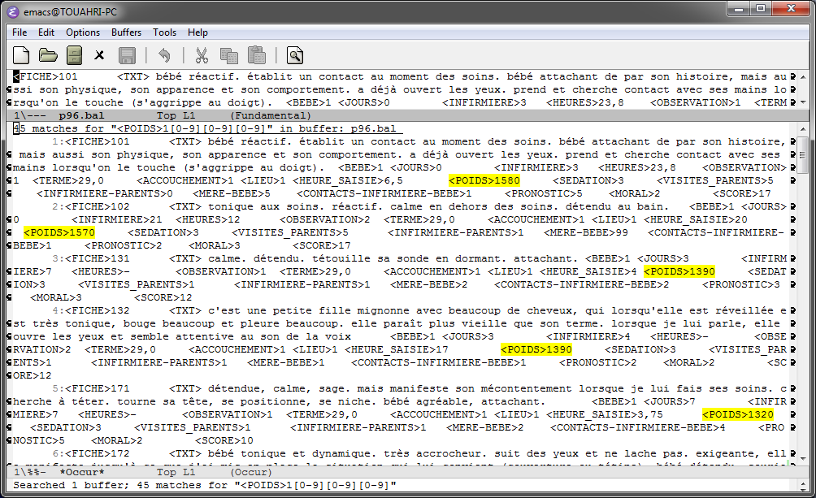The width and height of the screenshot is (816, 498).
Task: Jump to the highlighted POIDS>1580 match
Action: pos(484,180)
